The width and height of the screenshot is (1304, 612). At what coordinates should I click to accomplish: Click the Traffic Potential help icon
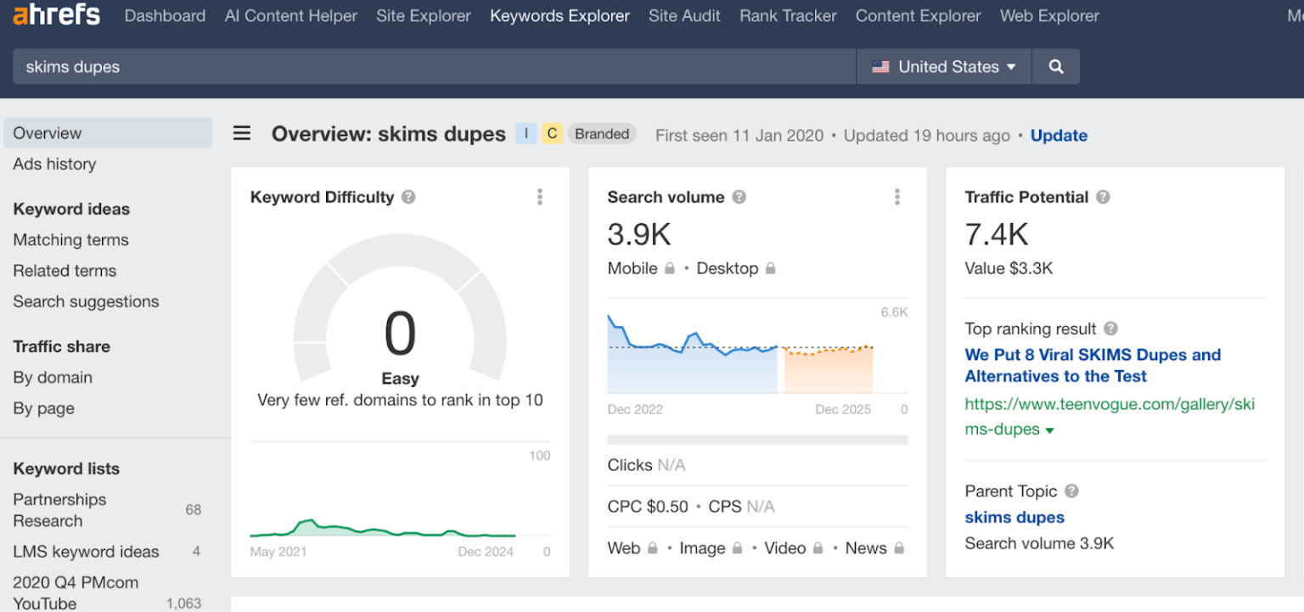1102,196
